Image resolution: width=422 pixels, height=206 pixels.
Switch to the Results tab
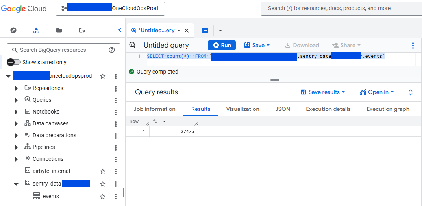pyautogui.click(x=201, y=109)
